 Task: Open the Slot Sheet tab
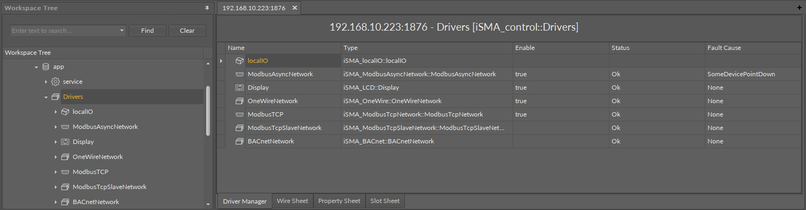tap(385, 201)
